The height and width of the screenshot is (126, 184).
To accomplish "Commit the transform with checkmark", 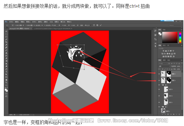I will (101, 25).
